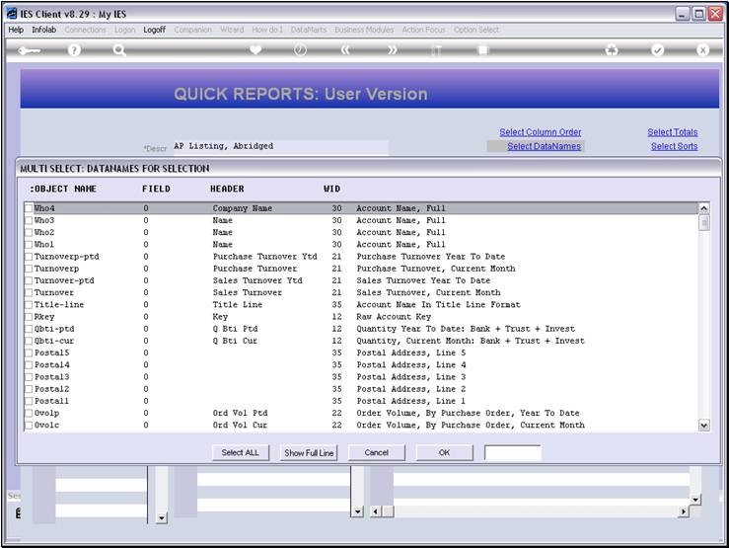The image size is (729, 548).
Task: Open the Select Column Order link
Action: click(541, 132)
